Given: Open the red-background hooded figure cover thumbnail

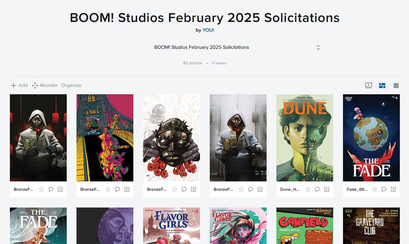Looking at the screenshot, I should pos(38,138).
